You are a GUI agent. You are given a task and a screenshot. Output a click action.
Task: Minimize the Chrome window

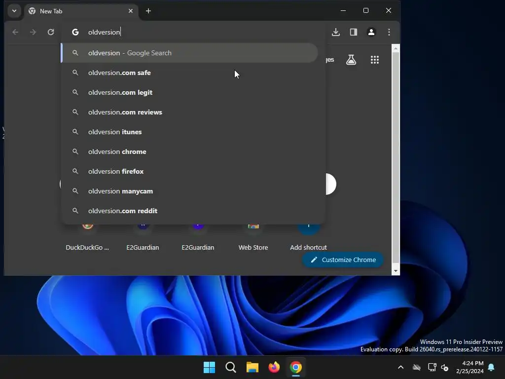pos(343,11)
